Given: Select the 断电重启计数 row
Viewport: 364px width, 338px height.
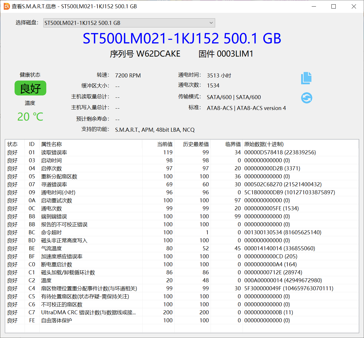Looking at the screenshot, I should (182, 264).
